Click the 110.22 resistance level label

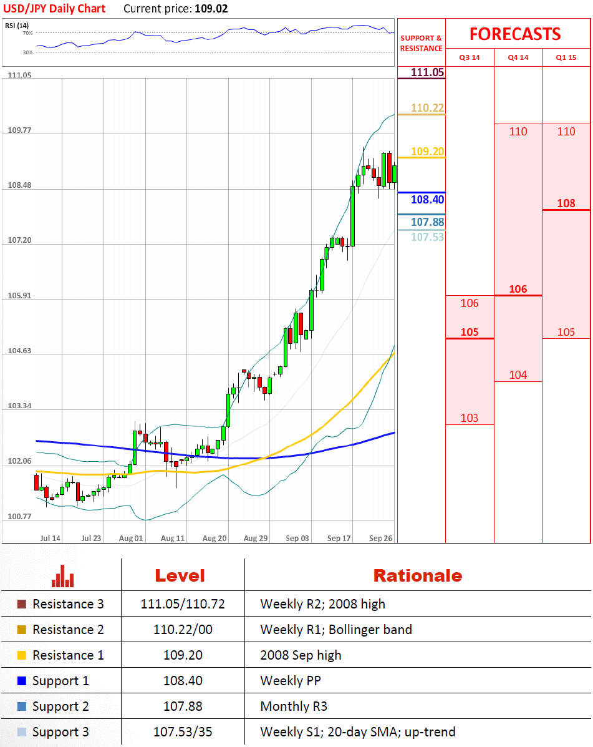click(x=427, y=108)
